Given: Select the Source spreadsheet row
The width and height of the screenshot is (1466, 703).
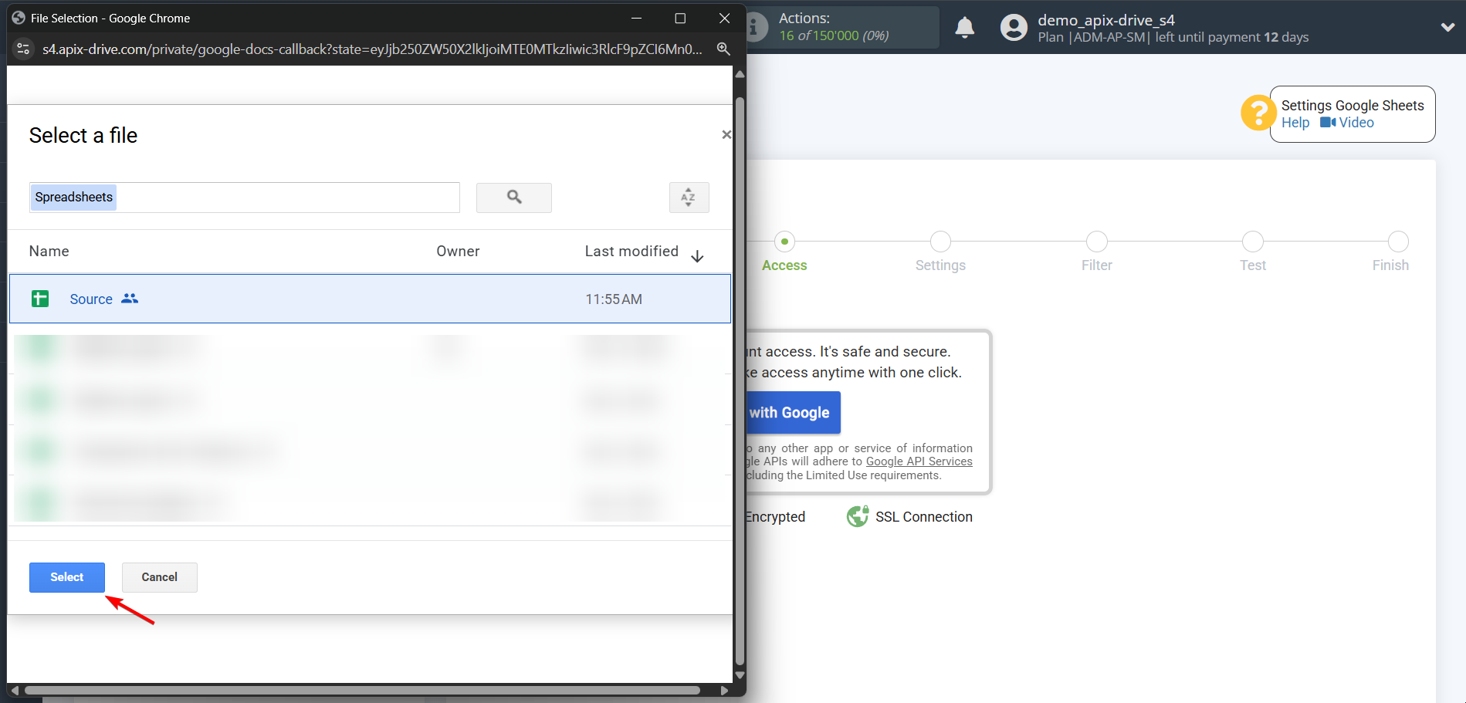Looking at the screenshot, I should click(x=371, y=299).
